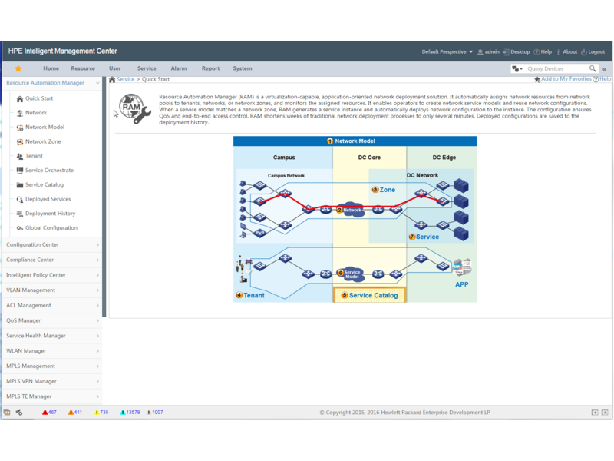Open the User menu
614x461 pixels.
(114, 68)
